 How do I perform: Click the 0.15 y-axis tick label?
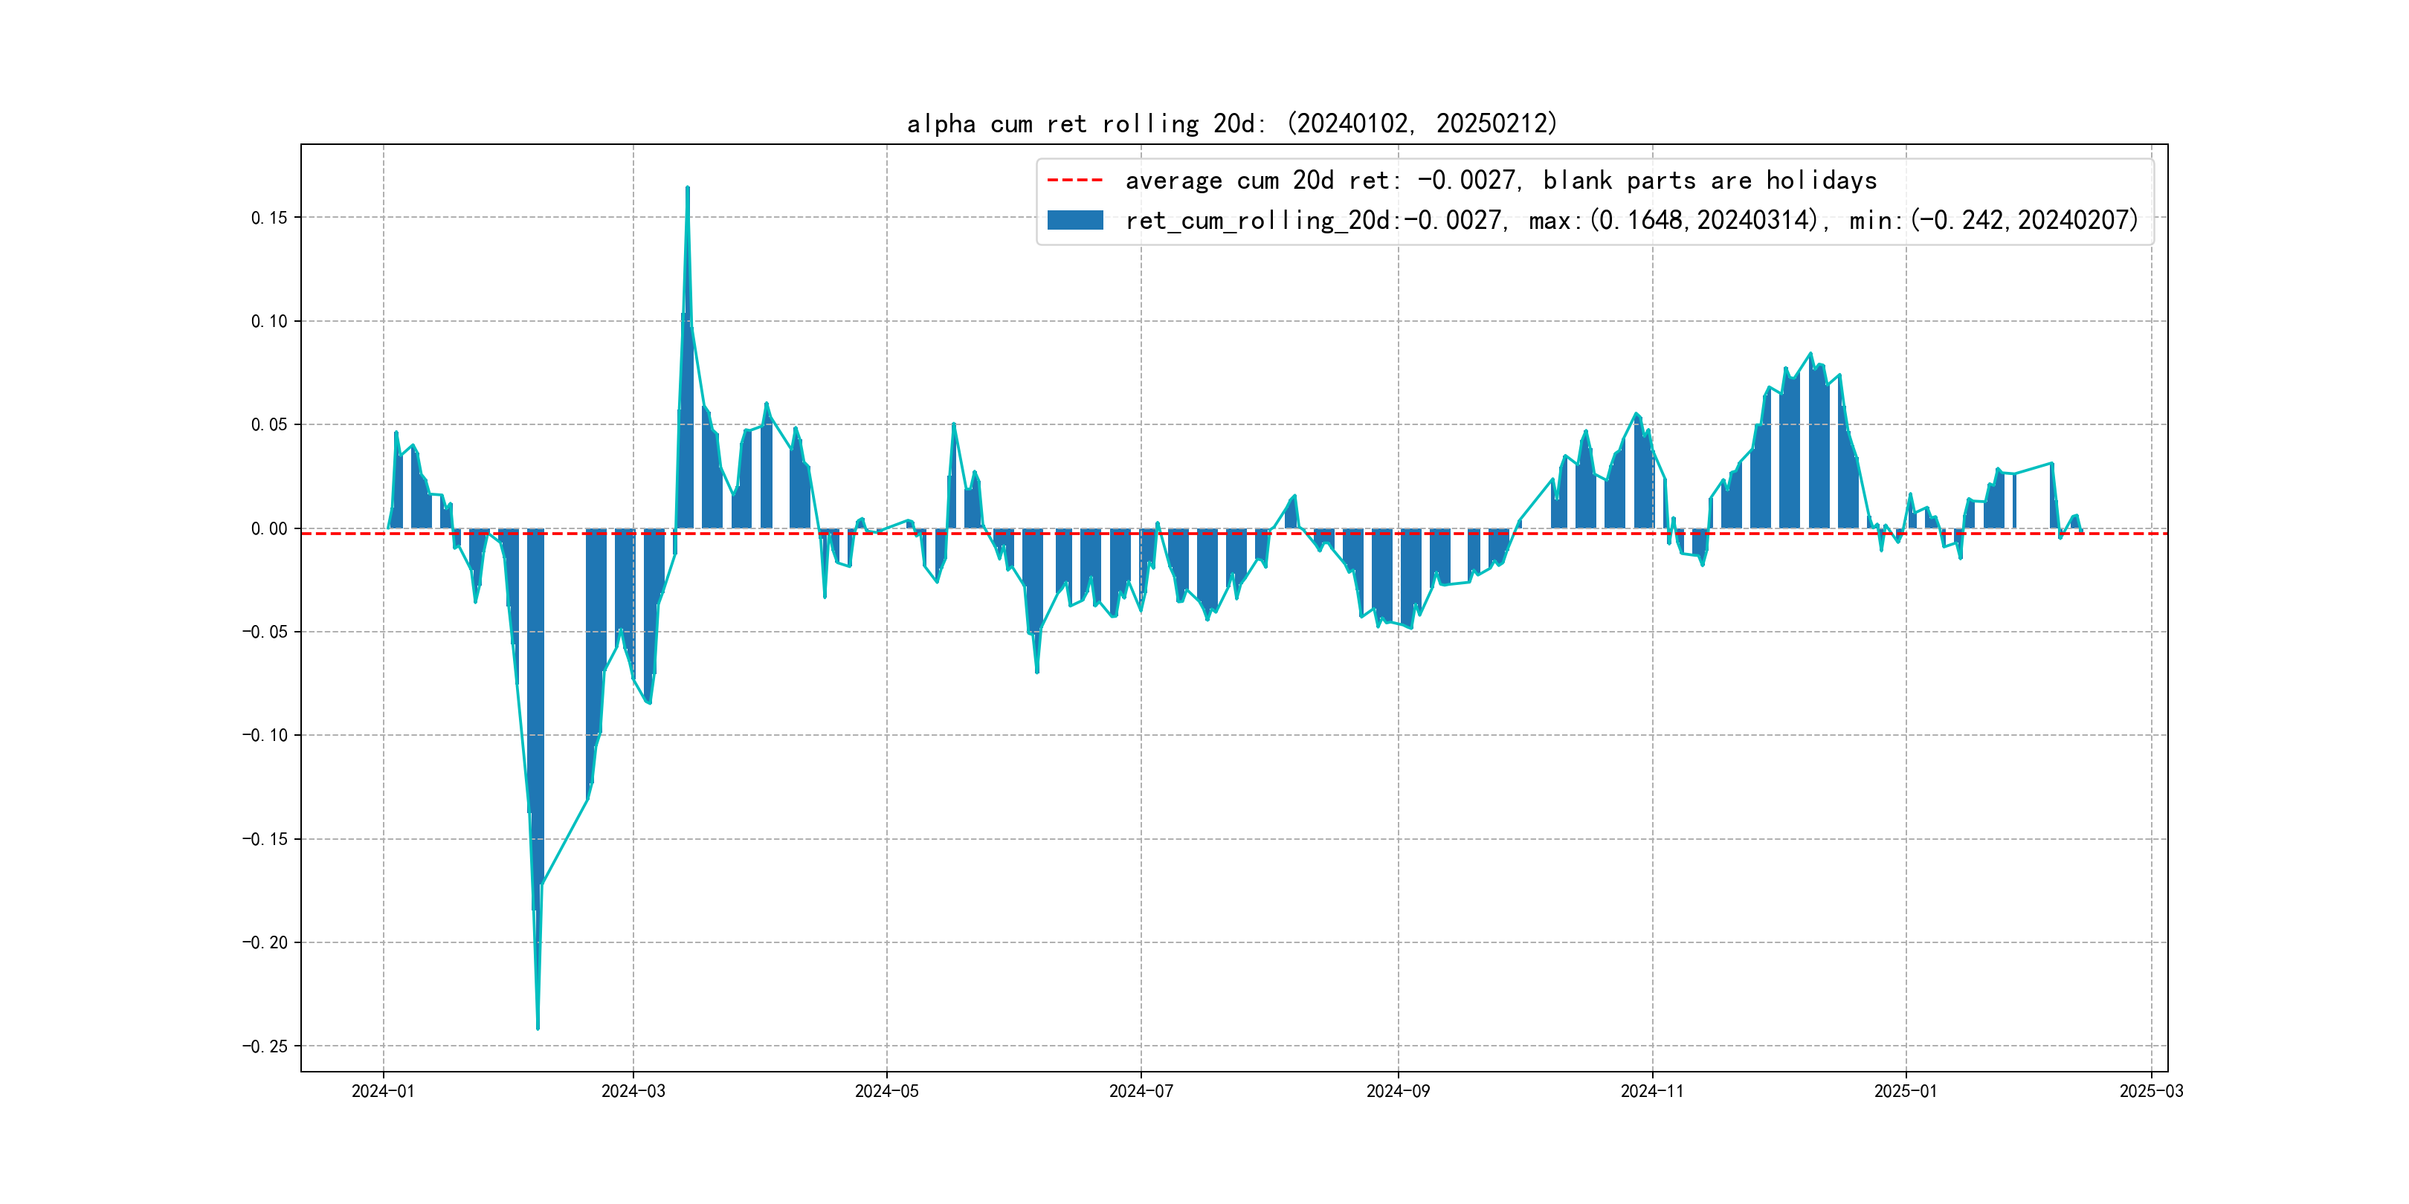pos(268,218)
